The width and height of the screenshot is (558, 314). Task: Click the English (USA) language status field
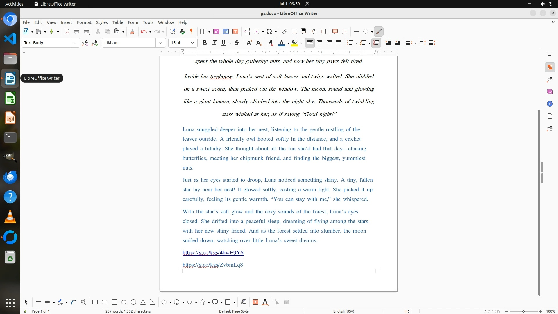344,311
